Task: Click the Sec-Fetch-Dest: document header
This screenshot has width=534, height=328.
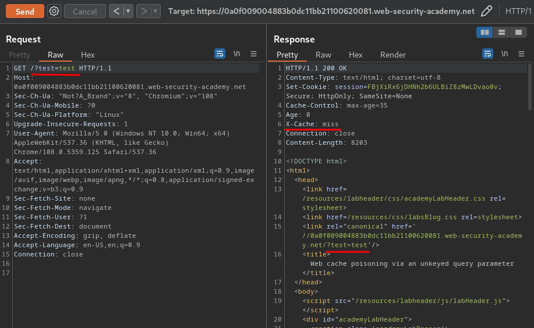Action: click(63, 226)
